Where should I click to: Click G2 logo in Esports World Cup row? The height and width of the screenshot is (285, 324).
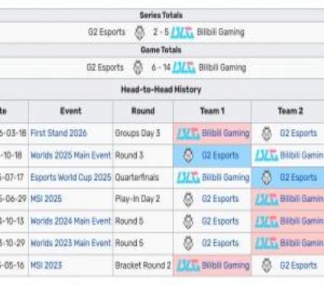pyautogui.click(x=266, y=177)
